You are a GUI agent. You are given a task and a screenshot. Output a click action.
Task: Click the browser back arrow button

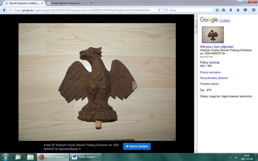4,10
